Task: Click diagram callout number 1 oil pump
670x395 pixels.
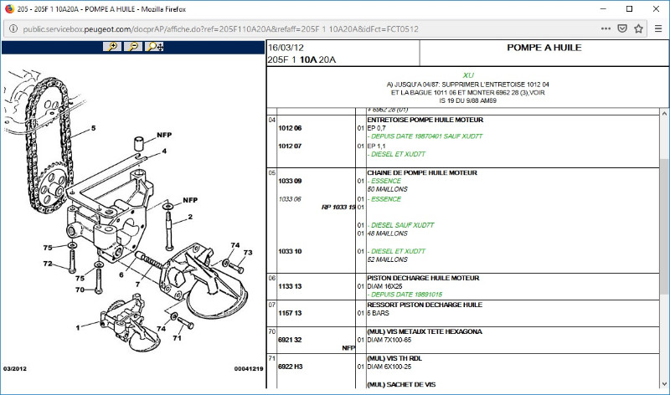Action: point(78,328)
